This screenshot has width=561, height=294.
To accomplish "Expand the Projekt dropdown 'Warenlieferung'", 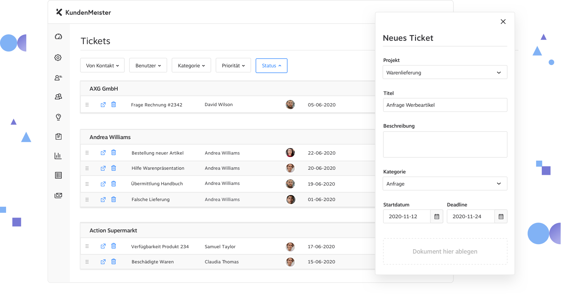I will pos(445,72).
